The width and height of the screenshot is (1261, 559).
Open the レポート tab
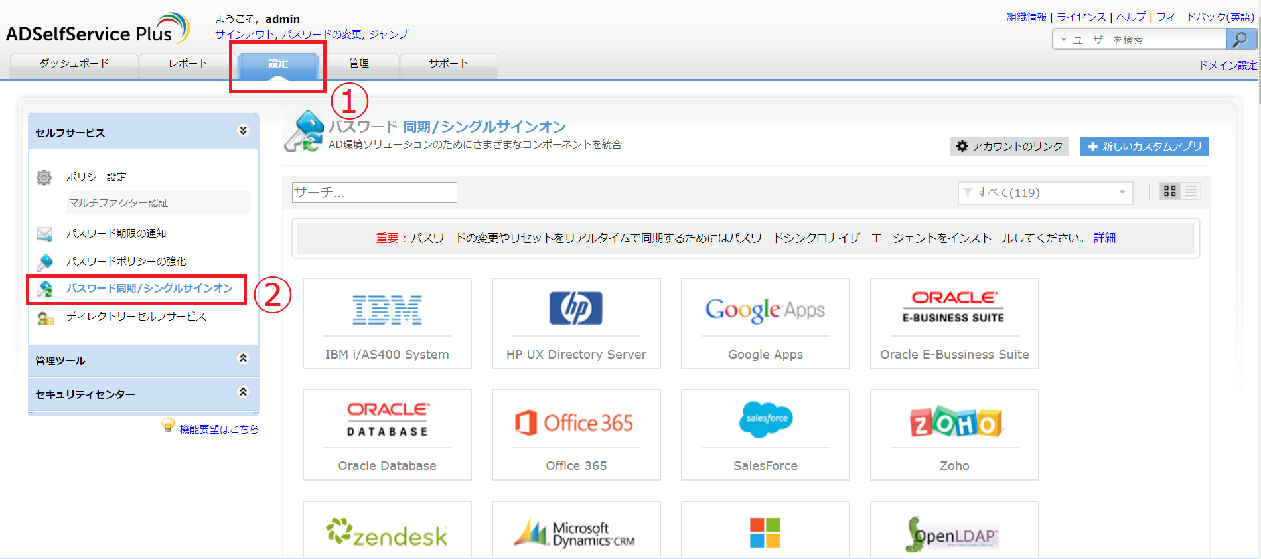click(x=188, y=64)
